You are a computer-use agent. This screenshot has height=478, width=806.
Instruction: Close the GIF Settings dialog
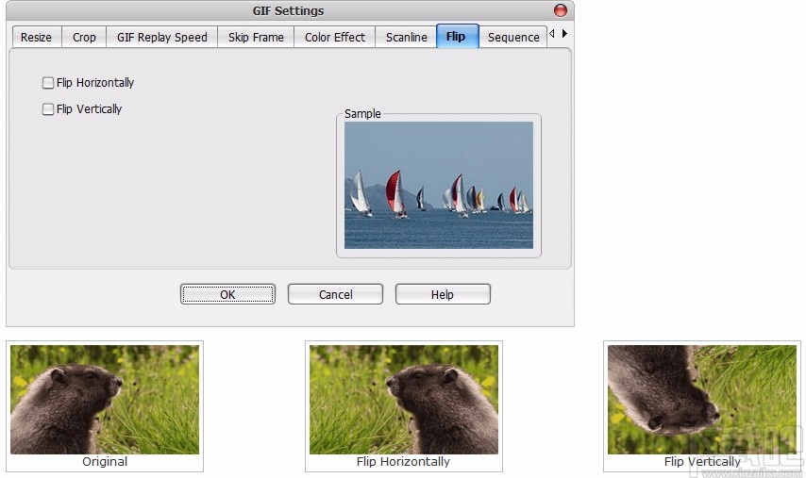tap(561, 10)
